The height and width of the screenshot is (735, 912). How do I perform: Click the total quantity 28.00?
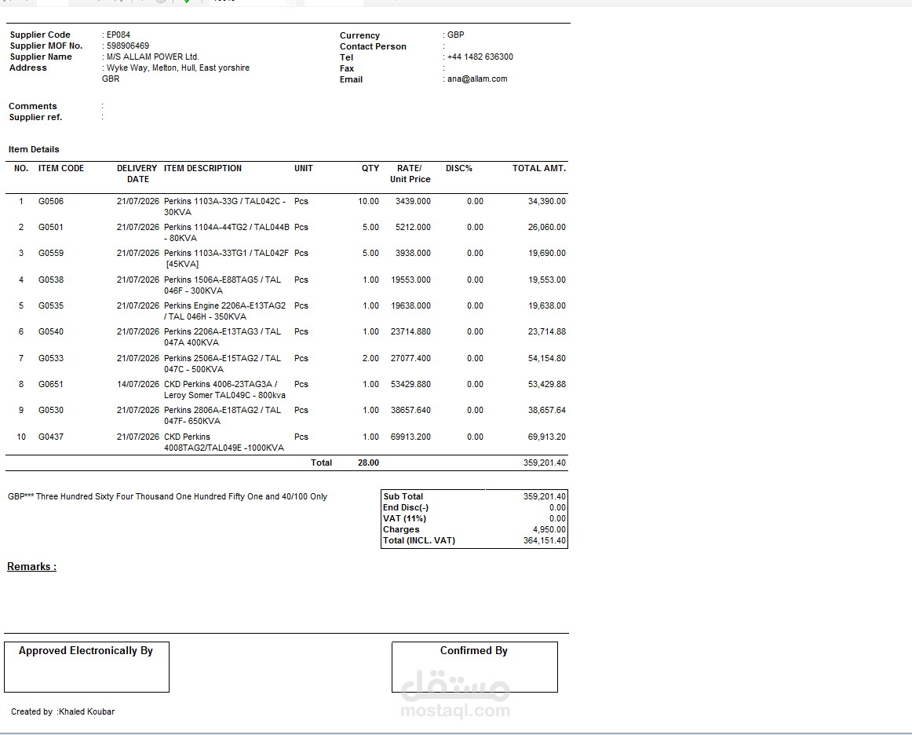coord(368,463)
